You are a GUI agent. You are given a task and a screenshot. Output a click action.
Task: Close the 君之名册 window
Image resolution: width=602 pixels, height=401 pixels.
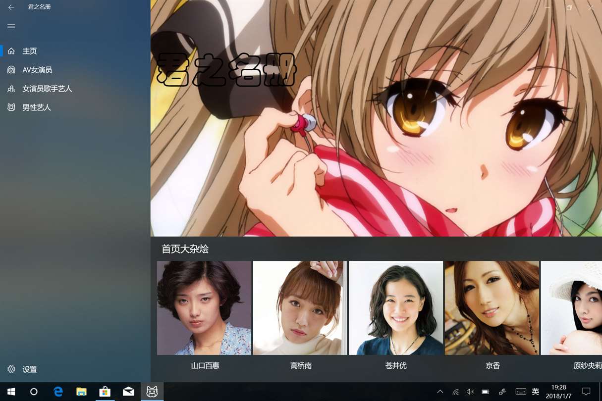[x=591, y=7]
